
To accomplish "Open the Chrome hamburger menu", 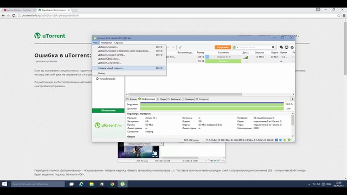I will click(344, 16).
